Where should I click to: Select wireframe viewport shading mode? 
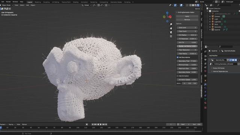(190, 5)
